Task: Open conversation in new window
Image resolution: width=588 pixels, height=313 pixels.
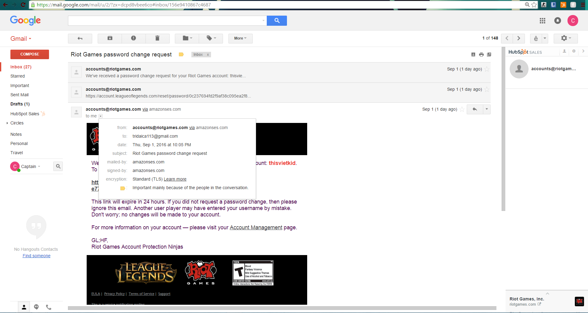Action: coord(489,55)
